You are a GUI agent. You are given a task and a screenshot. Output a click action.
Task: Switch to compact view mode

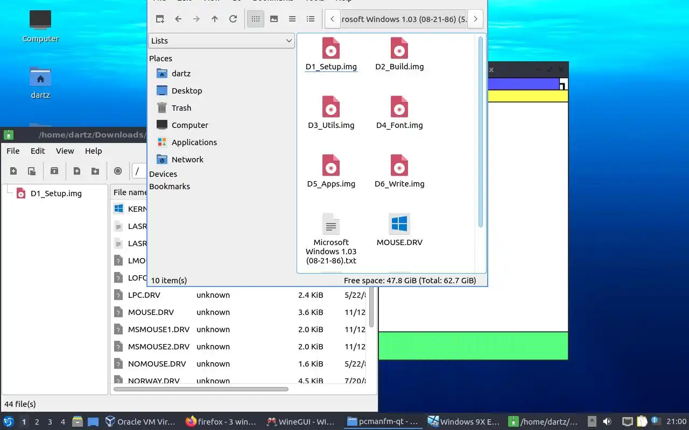[292, 19]
